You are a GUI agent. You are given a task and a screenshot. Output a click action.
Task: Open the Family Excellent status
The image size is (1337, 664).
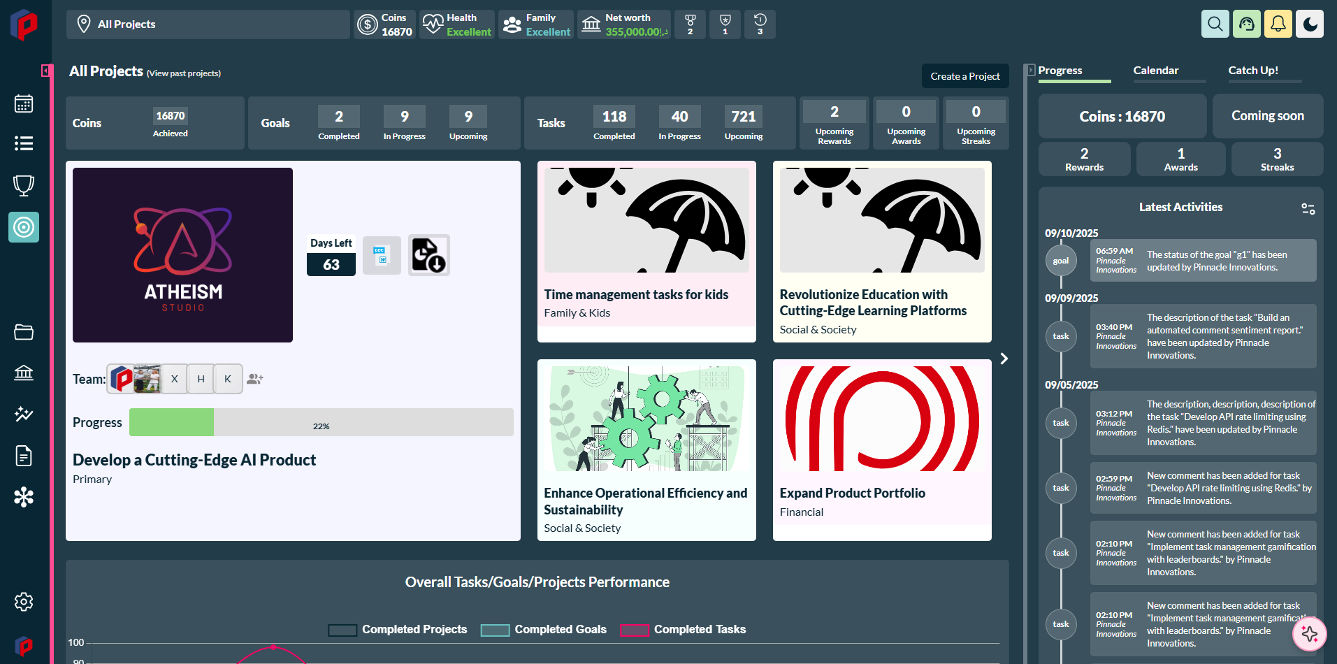(536, 24)
